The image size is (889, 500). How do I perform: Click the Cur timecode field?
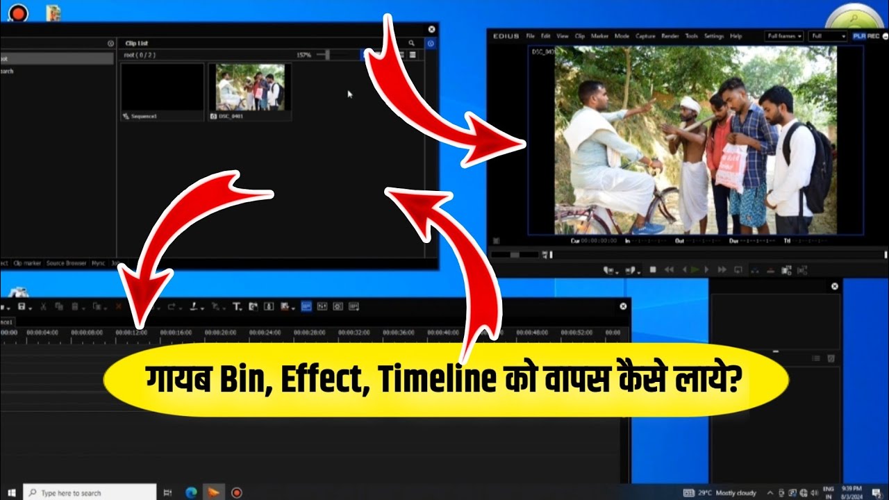click(594, 241)
